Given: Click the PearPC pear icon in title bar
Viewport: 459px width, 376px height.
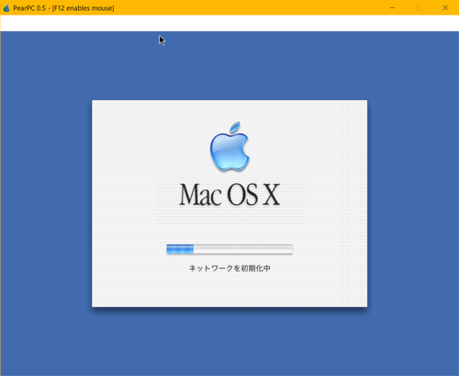Looking at the screenshot, I should [6, 8].
